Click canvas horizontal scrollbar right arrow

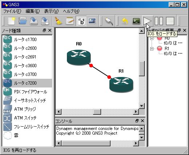136,111
